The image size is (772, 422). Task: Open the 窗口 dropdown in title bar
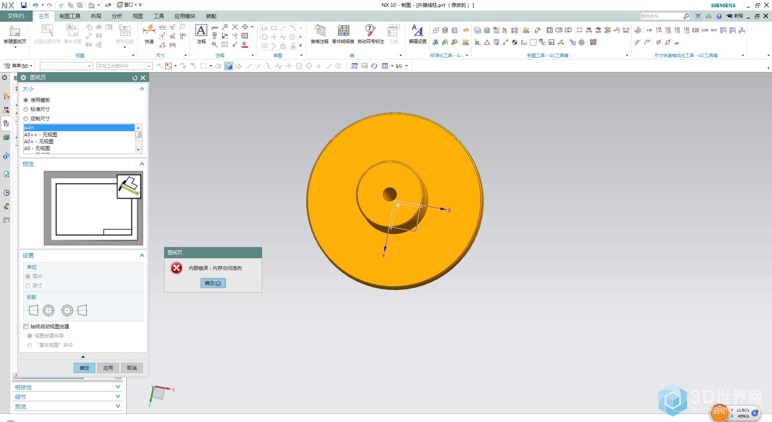coord(129,5)
